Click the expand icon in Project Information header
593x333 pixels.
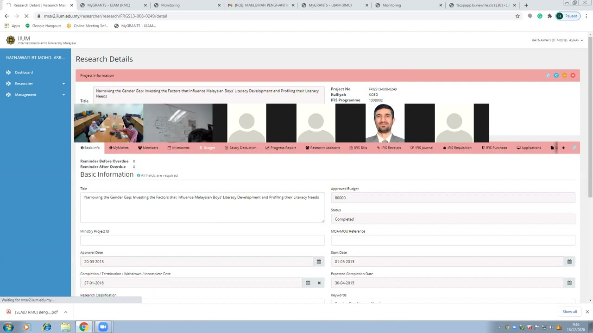click(548, 75)
